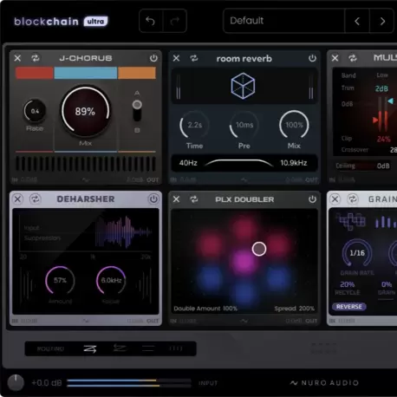This screenshot has height=397, width=397.
Task: Remove the Grain module with X
Action: (335, 199)
